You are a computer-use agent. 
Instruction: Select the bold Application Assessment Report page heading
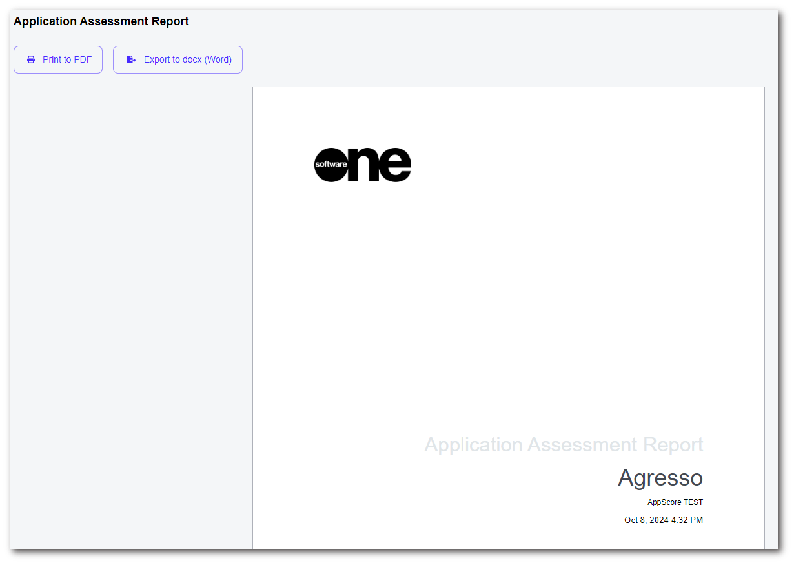pos(101,21)
